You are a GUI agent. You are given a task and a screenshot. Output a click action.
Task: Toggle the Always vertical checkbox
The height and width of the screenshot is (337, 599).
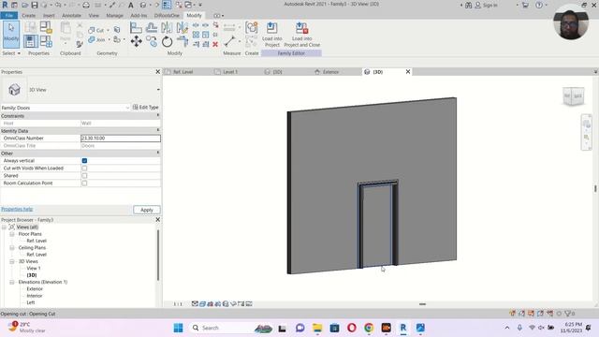coord(84,160)
